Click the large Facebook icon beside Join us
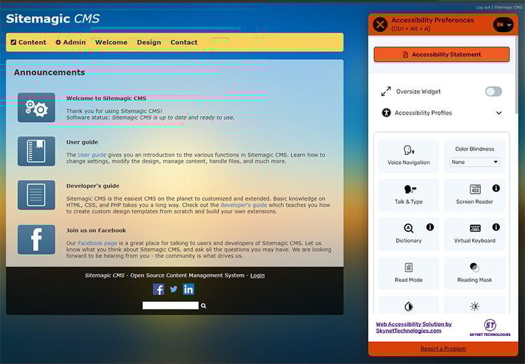The image size is (525, 364). [37, 239]
